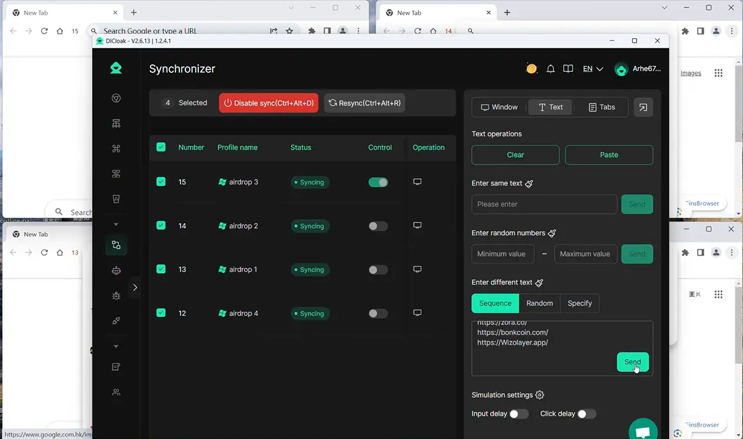Open the stacked-blocks sidebar icon below command icon
Viewport: 743px width, 439px height.
116,174
